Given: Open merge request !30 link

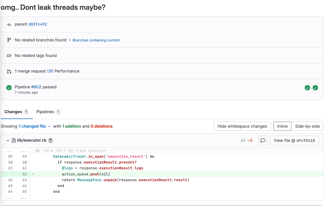Looking at the screenshot, I should (x=50, y=71).
